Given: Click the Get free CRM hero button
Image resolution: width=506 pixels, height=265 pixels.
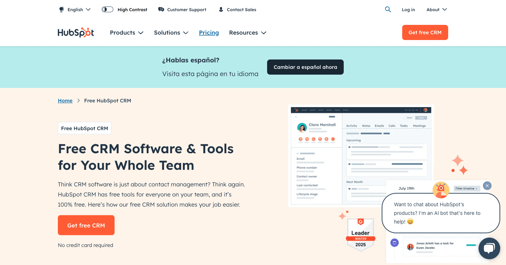Looking at the screenshot, I should (86, 225).
